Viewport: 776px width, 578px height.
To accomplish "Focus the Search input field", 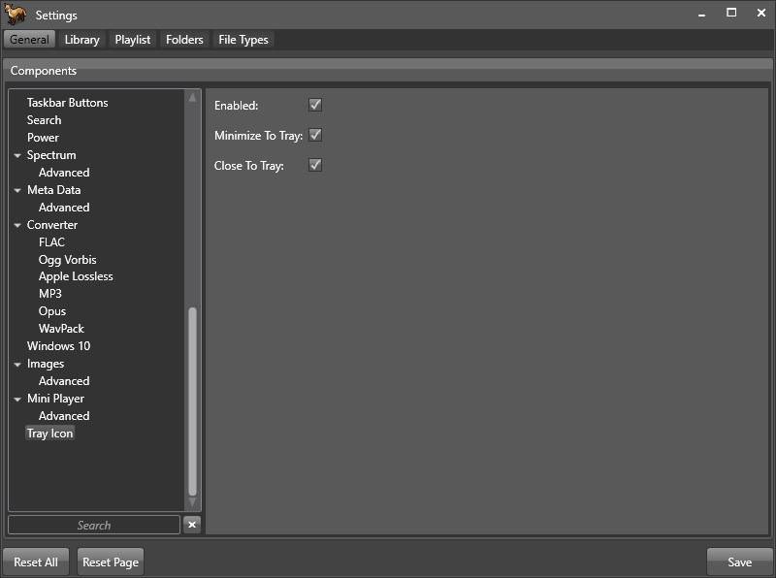I will tap(94, 525).
